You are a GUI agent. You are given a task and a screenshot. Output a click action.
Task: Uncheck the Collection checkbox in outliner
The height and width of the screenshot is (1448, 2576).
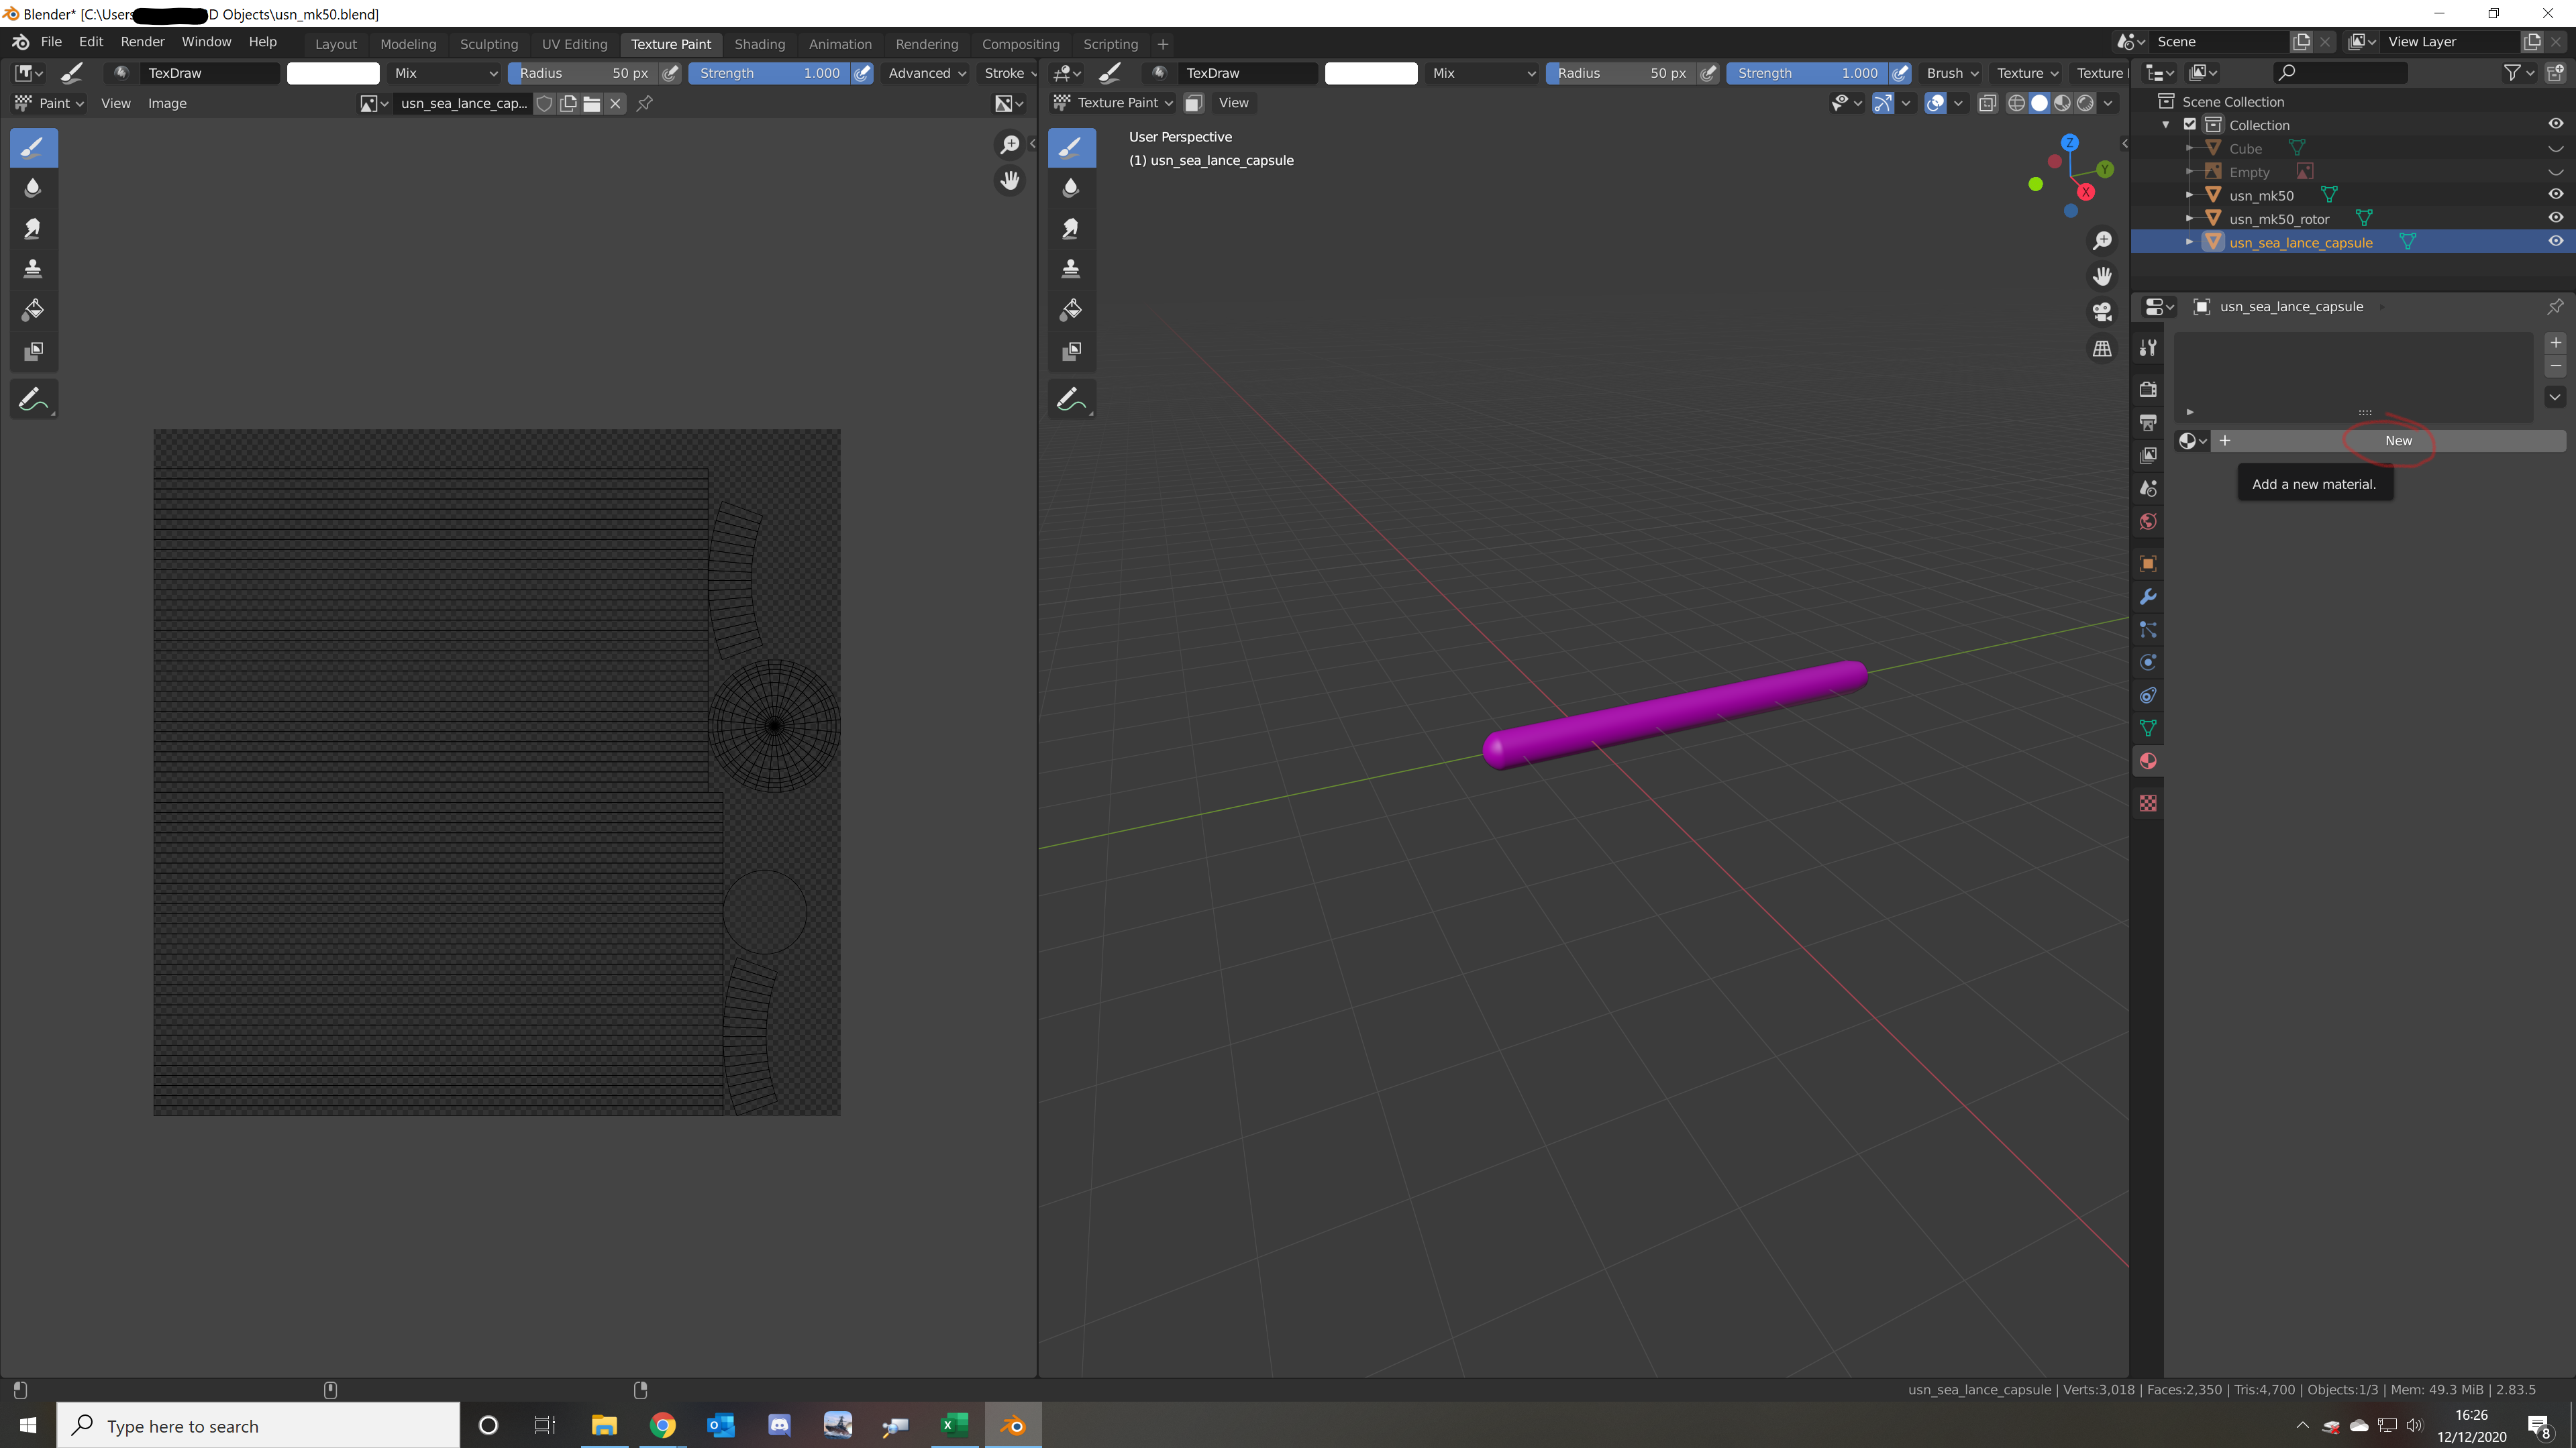(x=2190, y=125)
